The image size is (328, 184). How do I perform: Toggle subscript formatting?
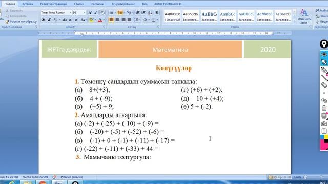[71, 20]
